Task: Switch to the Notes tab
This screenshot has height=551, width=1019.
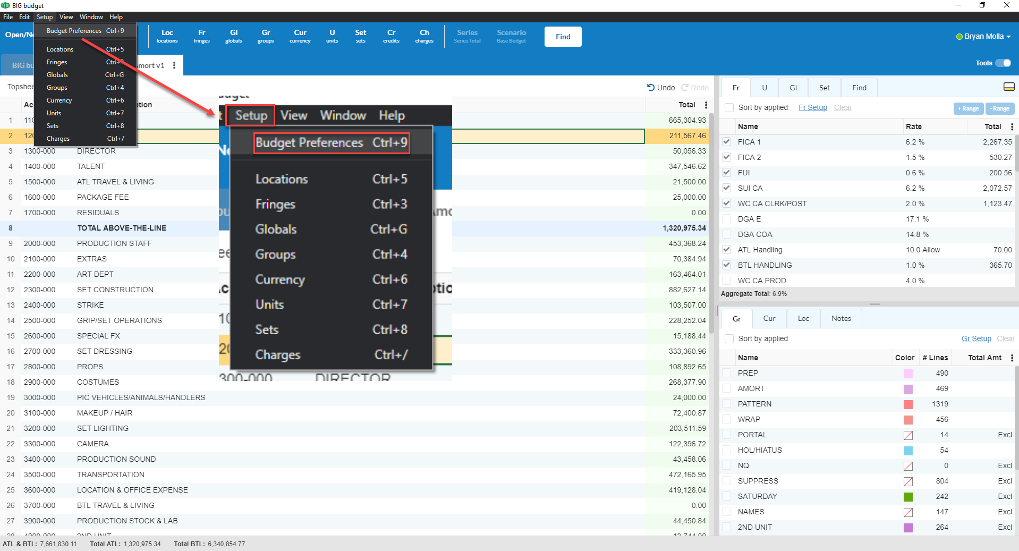Action: point(841,318)
